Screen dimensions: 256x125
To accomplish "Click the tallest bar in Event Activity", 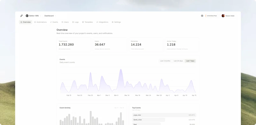I will (91, 118).
